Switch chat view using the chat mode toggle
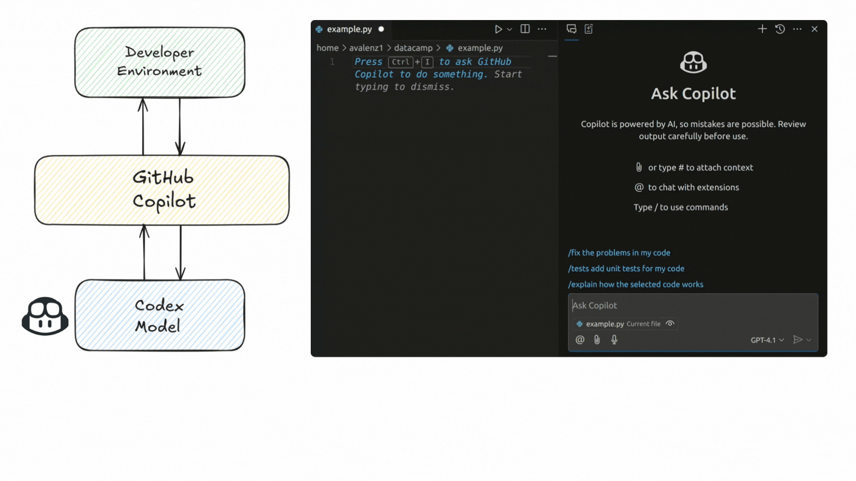Image resolution: width=856 pixels, height=481 pixels. [572, 29]
